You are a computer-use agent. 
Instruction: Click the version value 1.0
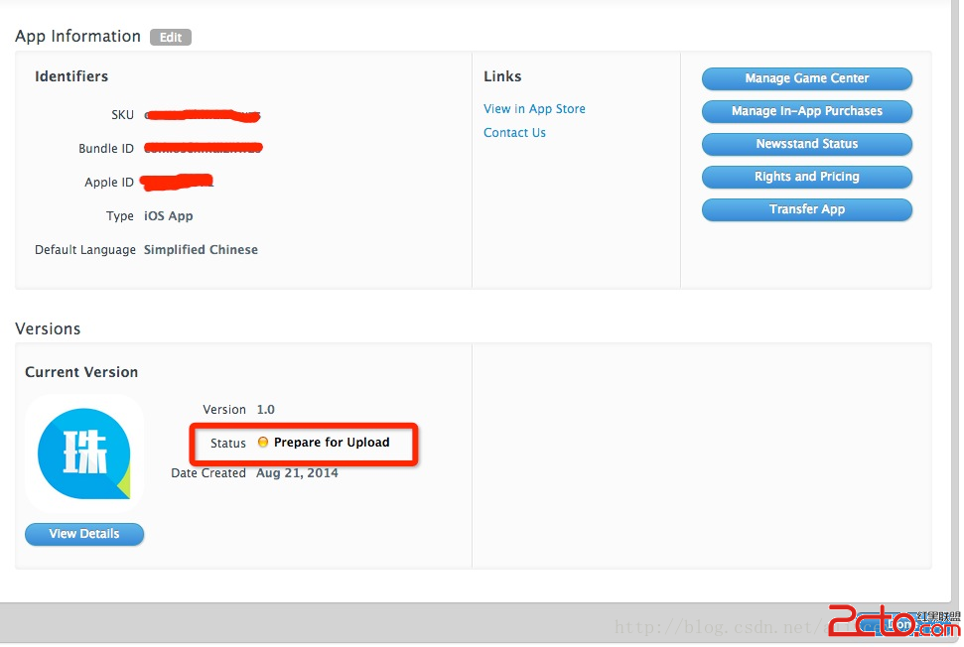266,409
